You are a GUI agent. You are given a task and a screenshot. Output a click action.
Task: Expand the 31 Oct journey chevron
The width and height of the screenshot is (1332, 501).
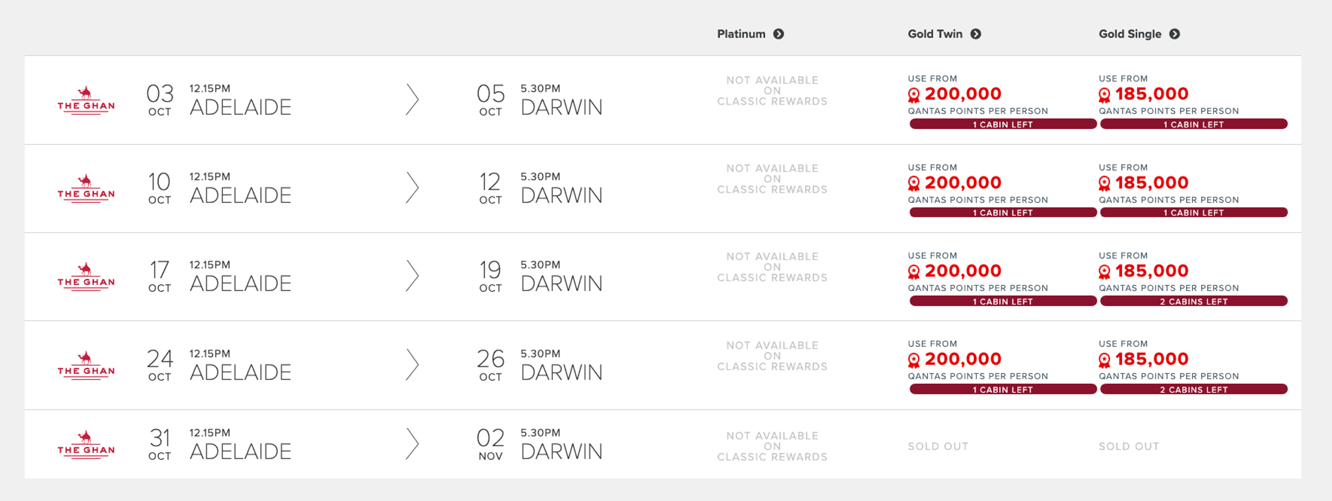(412, 444)
